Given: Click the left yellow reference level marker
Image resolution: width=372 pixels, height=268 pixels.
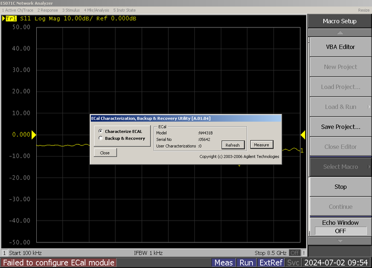Looking at the screenshot, I should coord(33,135).
